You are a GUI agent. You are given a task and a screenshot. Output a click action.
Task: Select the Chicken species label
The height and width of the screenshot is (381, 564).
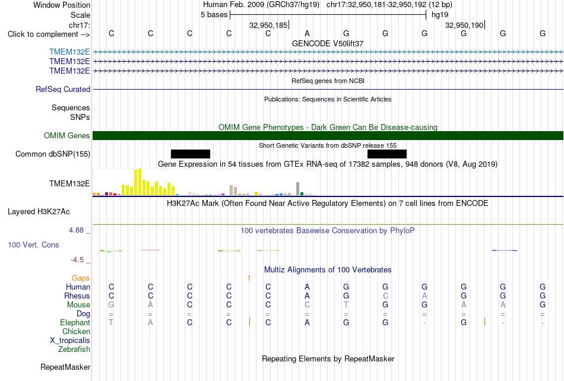[x=76, y=331]
